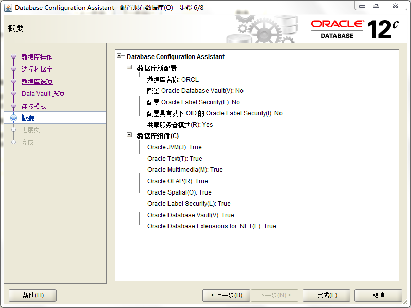Viewport: 411px width, 308px height.
Task: Close the Database Configuration Assistant window
Action: click(x=395, y=6)
